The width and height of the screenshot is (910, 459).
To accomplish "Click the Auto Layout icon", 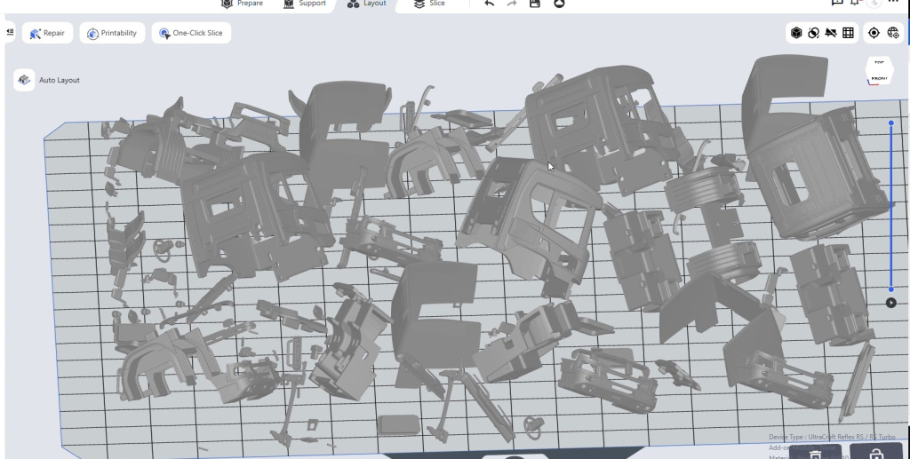I will (24, 80).
